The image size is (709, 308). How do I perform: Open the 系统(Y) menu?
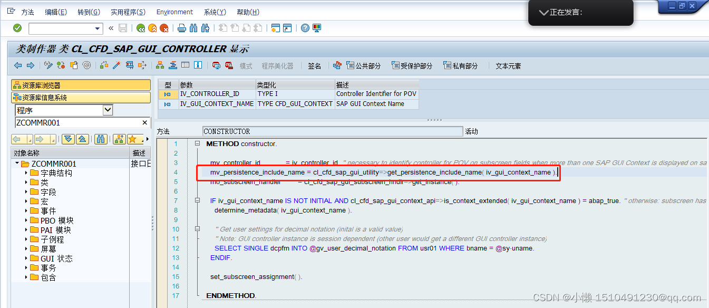tap(215, 12)
